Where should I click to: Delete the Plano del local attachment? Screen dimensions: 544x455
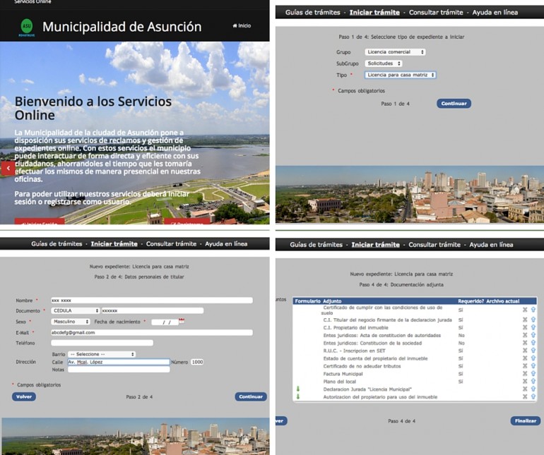pos(524,382)
